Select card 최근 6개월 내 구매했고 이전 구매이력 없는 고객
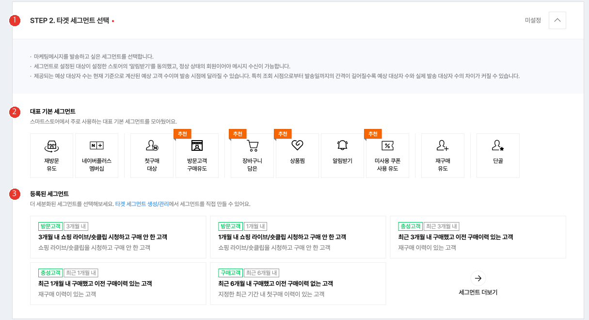This screenshot has height=320, width=589. (x=298, y=284)
